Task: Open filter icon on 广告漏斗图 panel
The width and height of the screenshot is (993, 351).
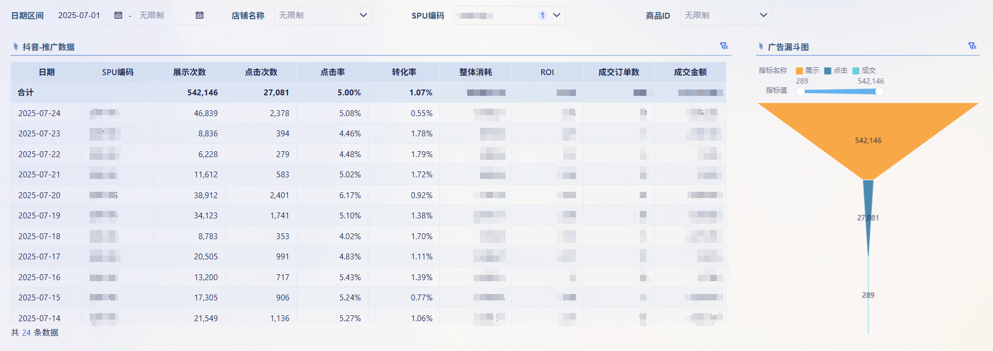Action: click(972, 46)
